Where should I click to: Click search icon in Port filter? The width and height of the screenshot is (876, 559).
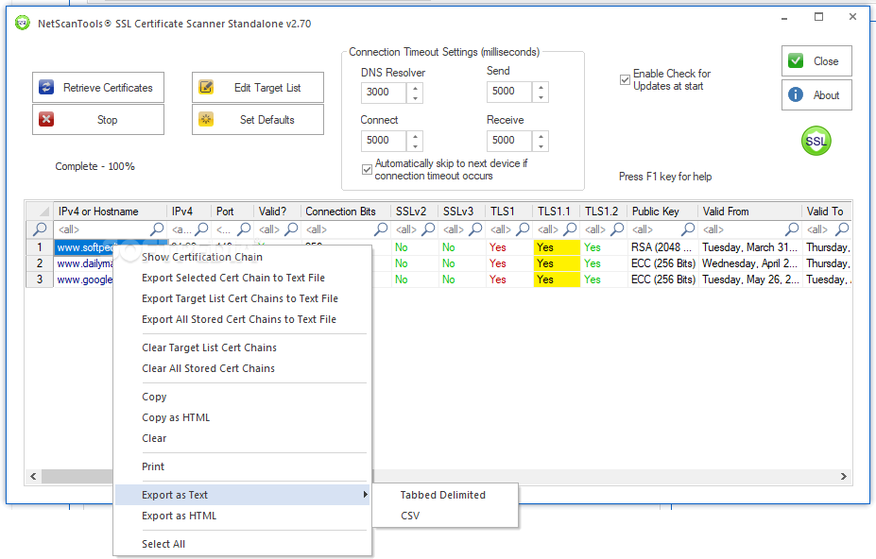244,229
